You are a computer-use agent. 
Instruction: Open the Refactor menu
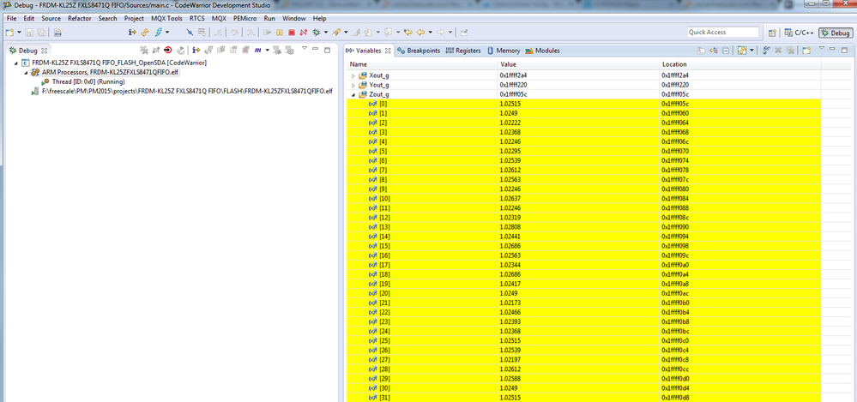(80, 18)
